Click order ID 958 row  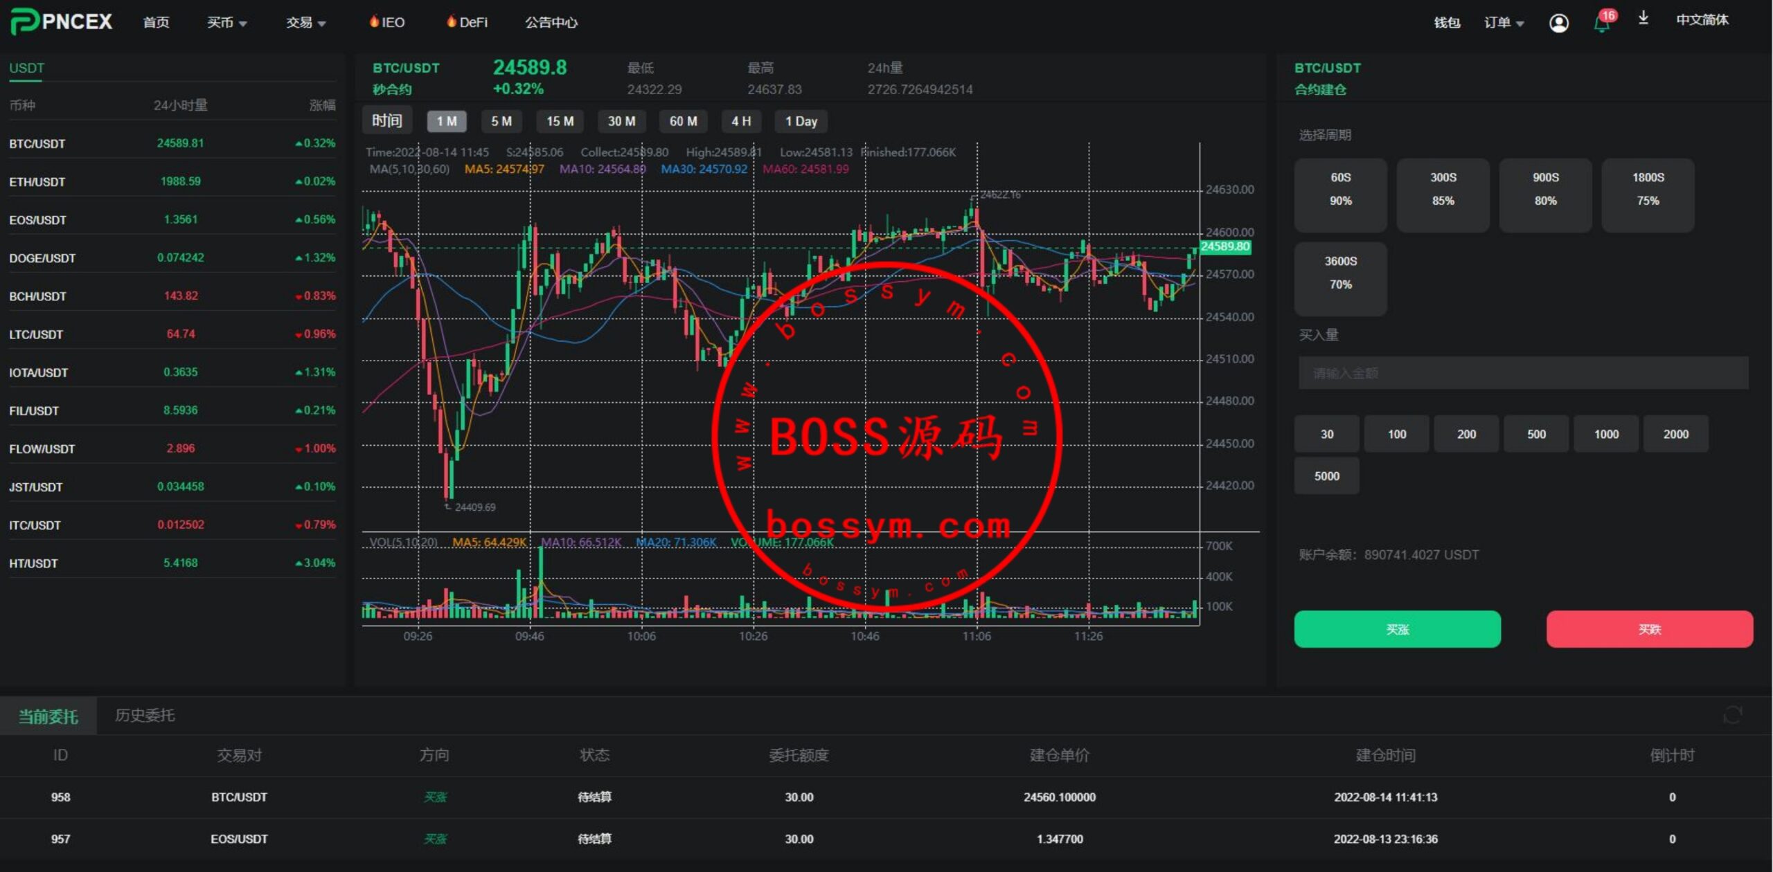[x=886, y=797]
